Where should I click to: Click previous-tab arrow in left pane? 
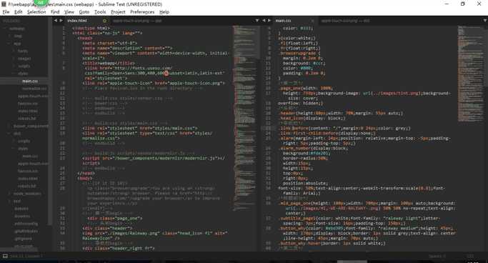tap(56, 21)
